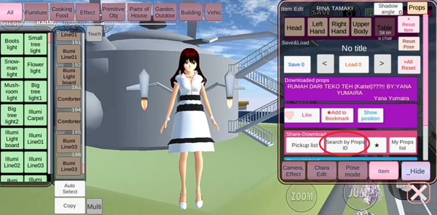The image size is (437, 215).
Task: Open Search by Props ID
Action: coord(345,145)
